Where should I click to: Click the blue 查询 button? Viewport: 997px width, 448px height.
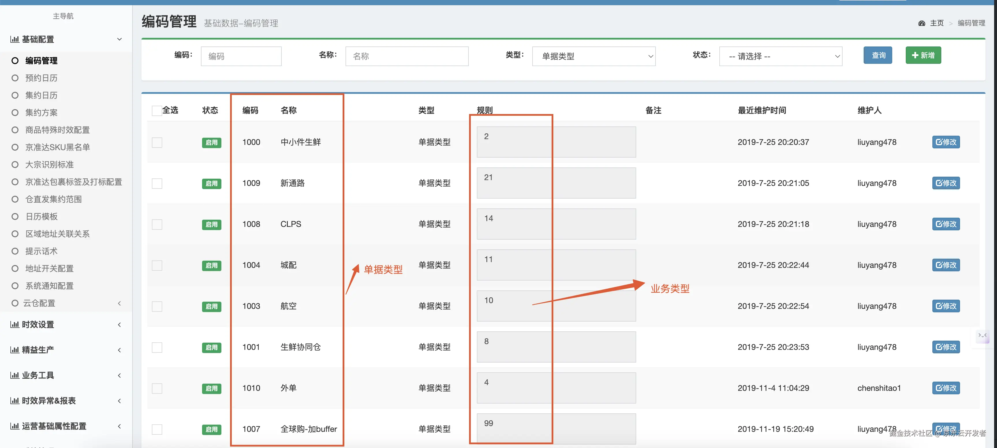click(877, 55)
